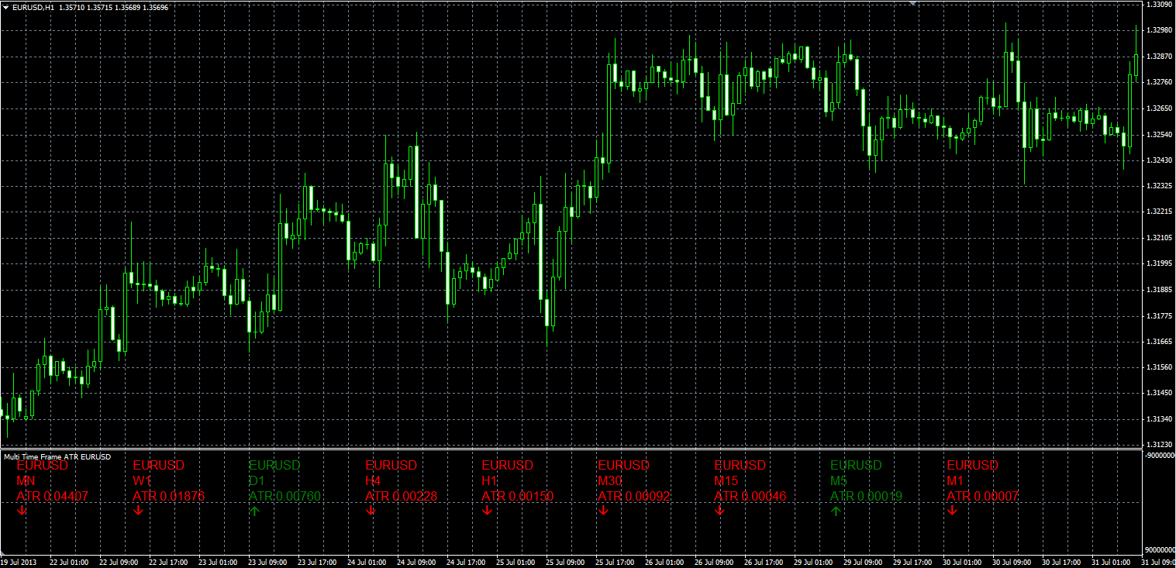Click the green up arrow under M5 ATR

836,511
